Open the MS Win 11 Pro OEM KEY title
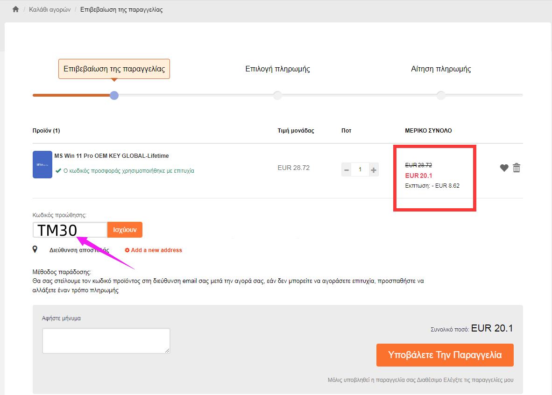552x395 pixels. coord(112,156)
